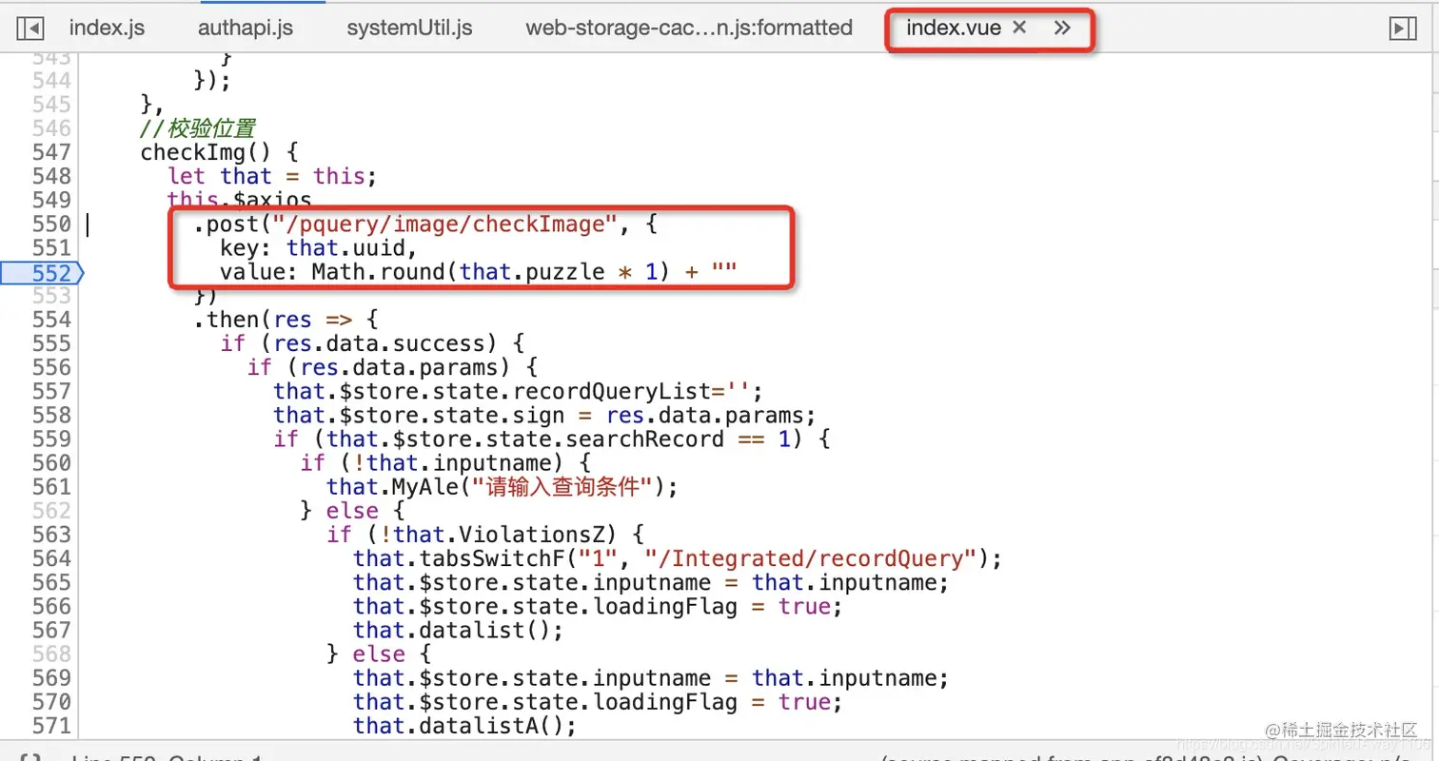Screen dimensions: 1439x761
Task: Click the checkImg() method name
Action: tap(207, 152)
